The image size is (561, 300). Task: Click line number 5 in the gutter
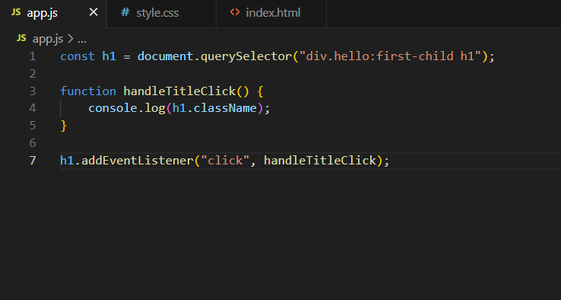(33, 126)
